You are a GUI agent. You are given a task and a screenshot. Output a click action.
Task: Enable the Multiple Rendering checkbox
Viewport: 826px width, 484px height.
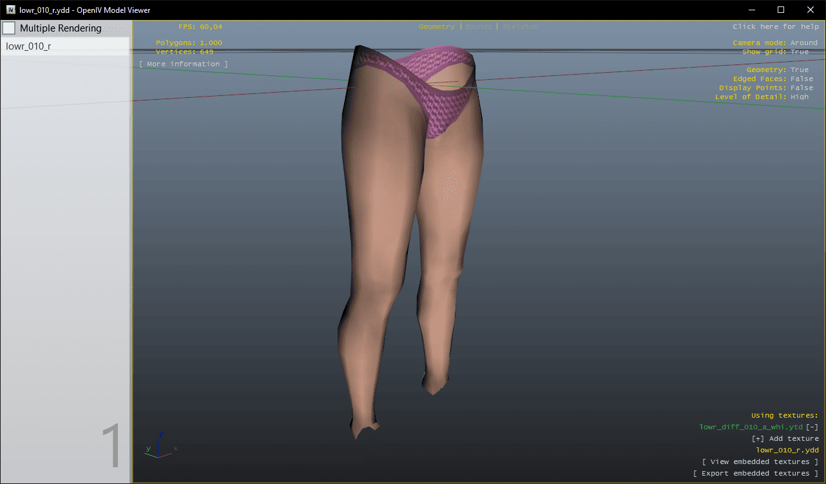tap(9, 28)
